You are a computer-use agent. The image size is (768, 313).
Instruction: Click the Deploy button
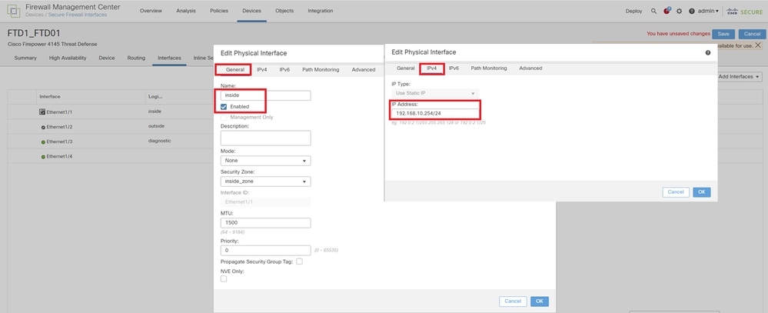pos(633,11)
